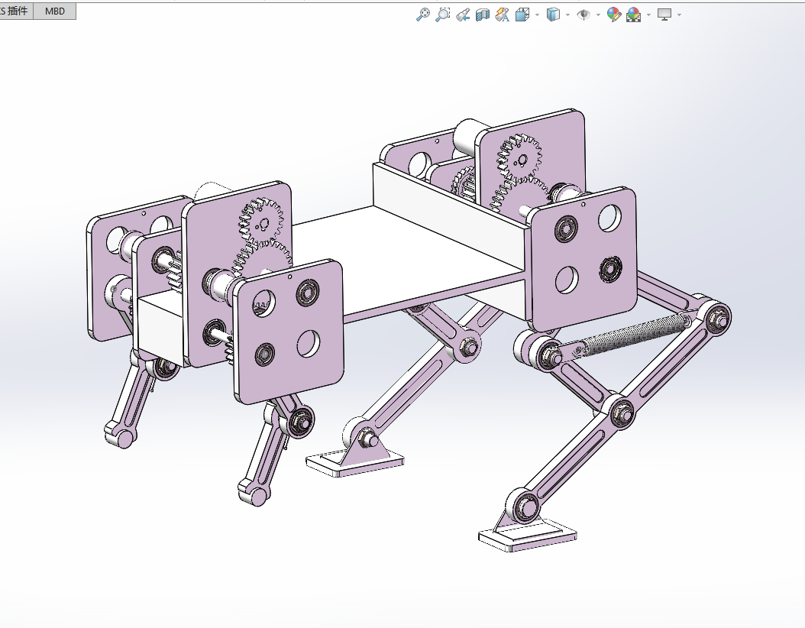Viewport: 805px width, 628px height.
Task: Select the Zoom to Area tool
Action: (442, 15)
